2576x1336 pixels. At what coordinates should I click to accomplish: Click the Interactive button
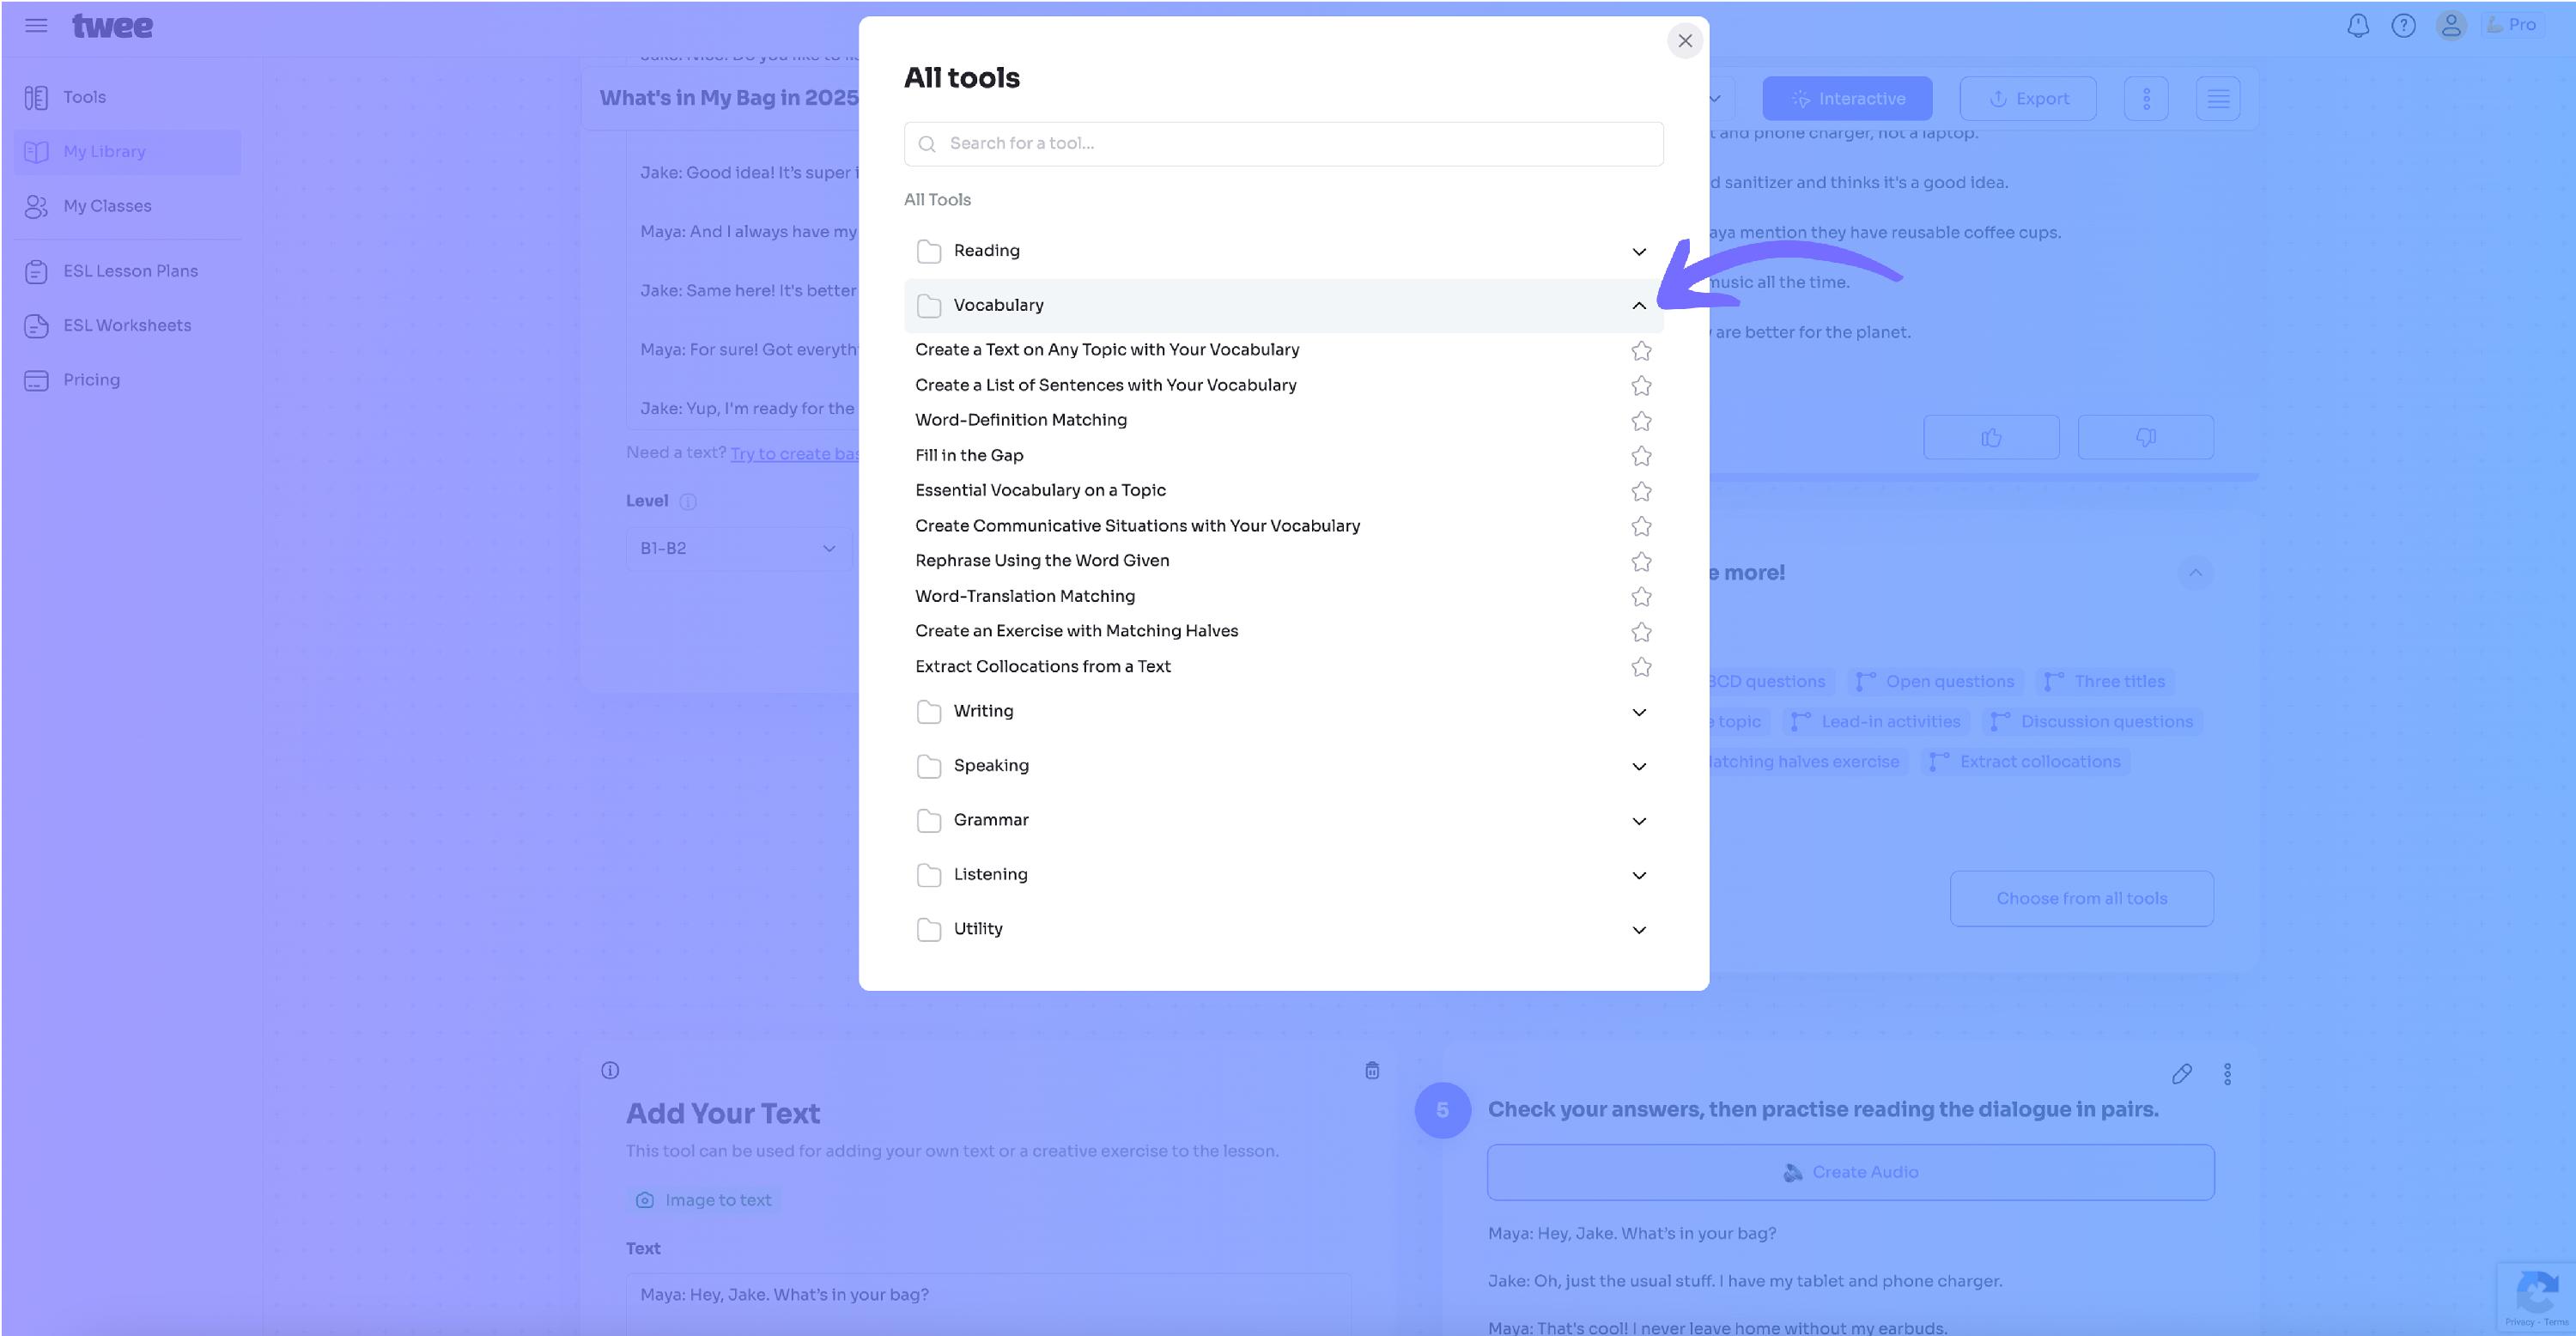pyautogui.click(x=1846, y=98)
